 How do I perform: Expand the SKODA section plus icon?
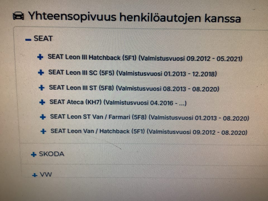point(34,154)
